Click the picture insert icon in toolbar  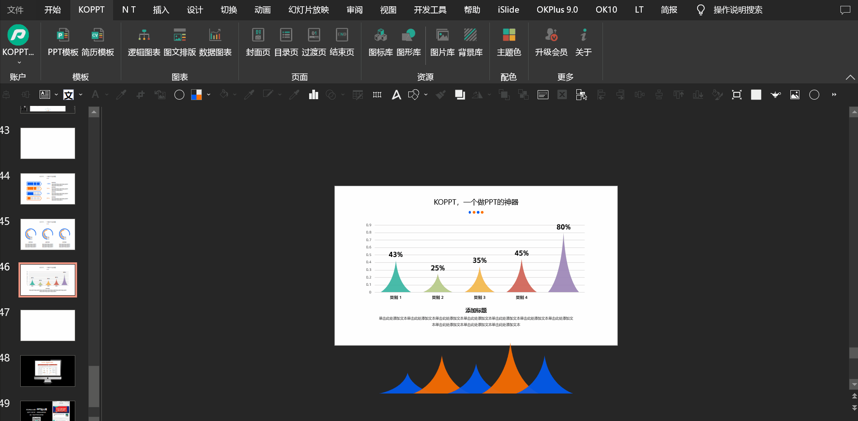click(x=795, y=95)
